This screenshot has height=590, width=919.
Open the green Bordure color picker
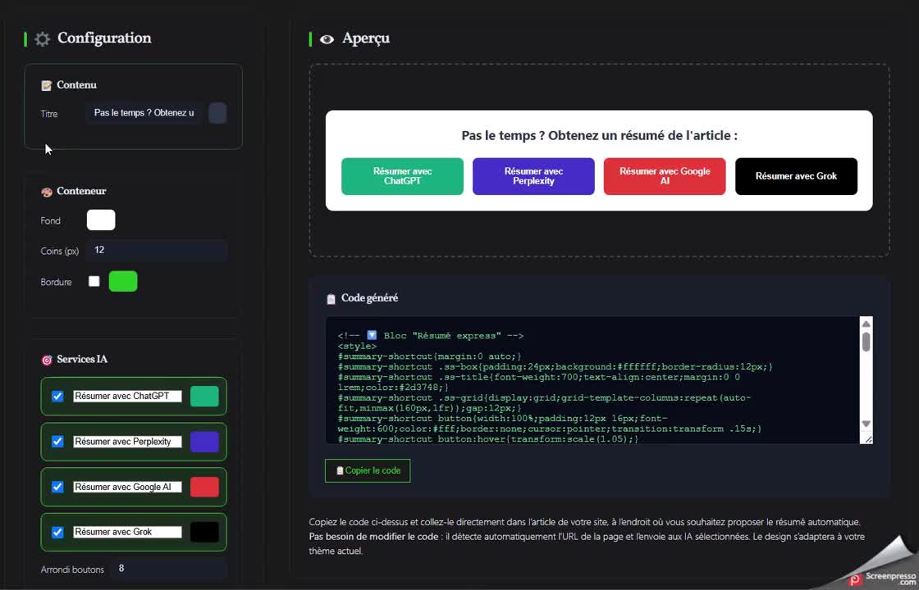123,282
